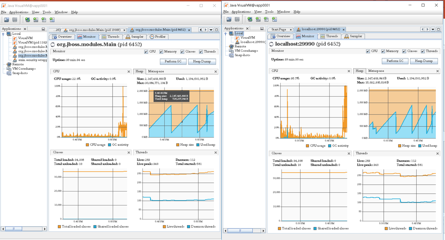This screenshot has width=445, height=240.
Task: Click Heap Dump button in right window
Action: coord(424,61)
